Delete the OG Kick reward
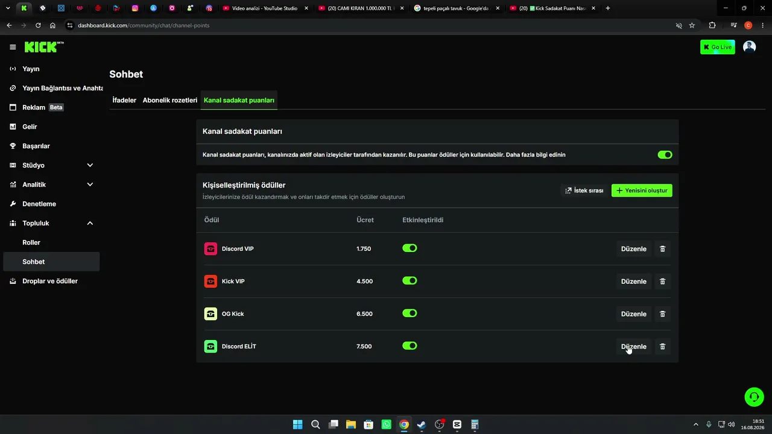Screen dimensions: 772x434 (x=662, y=314)
